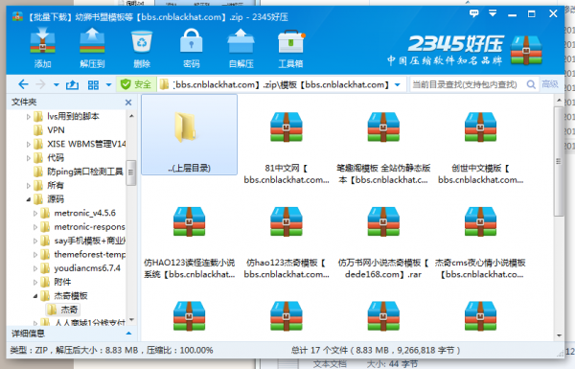This screenshot has width=575, height=369.
Task: Close the 文件夹 folder panel
Action: click(128, 103)
